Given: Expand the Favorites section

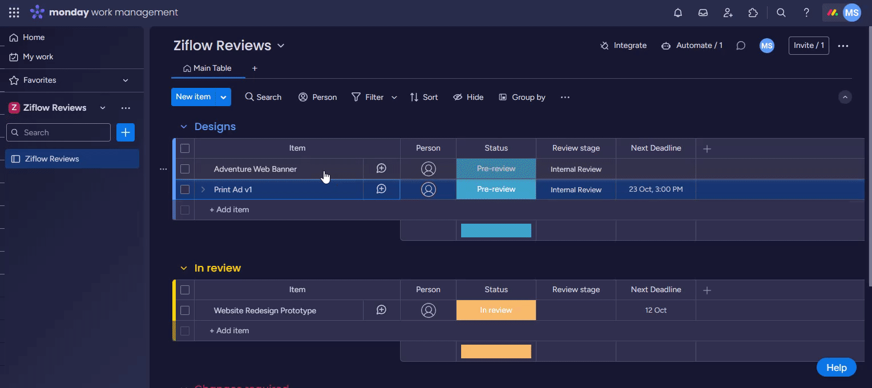Looking at the screenshot, I should point(126,80).
